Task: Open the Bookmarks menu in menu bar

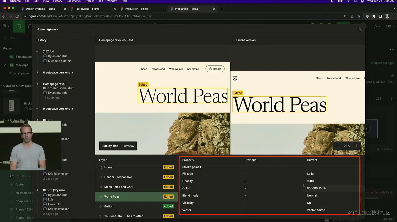Action: pyautogui.click(x=73, y=1)
